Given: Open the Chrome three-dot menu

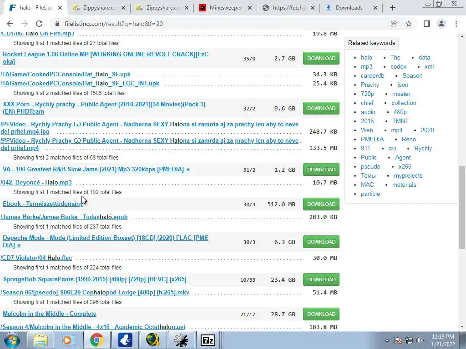Looking at the screenshot, I should (456, 24).
